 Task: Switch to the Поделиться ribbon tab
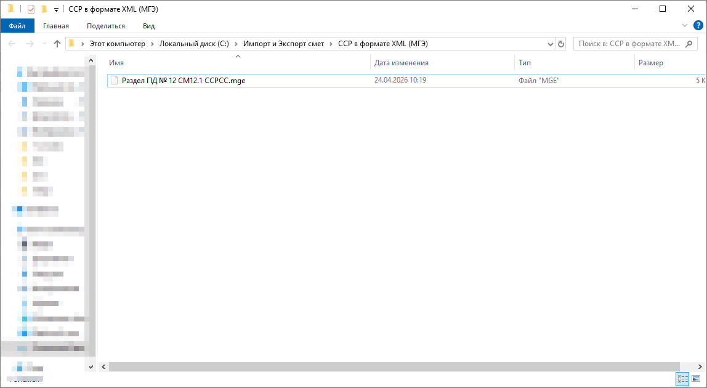tap(106, 26)
